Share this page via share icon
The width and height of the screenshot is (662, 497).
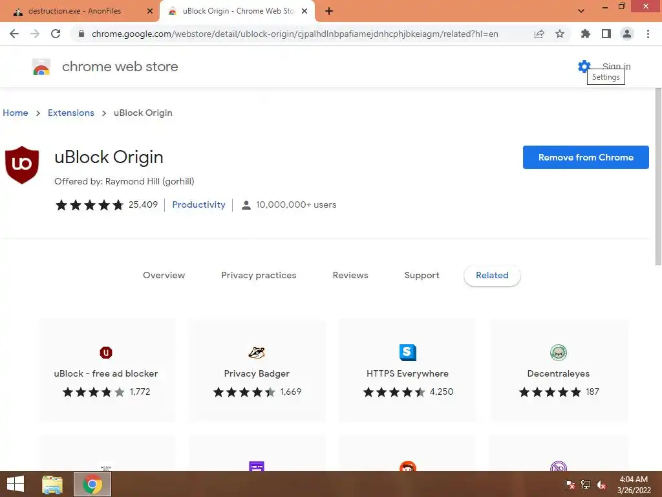click(539, 34)
